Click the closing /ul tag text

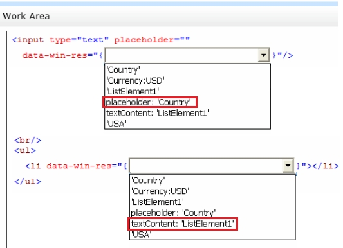click(x=28, y=182)
